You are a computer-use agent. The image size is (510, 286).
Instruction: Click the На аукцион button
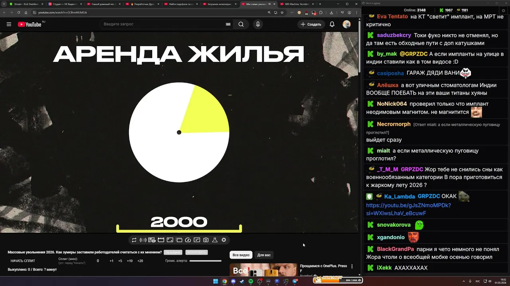pos(173,252)
